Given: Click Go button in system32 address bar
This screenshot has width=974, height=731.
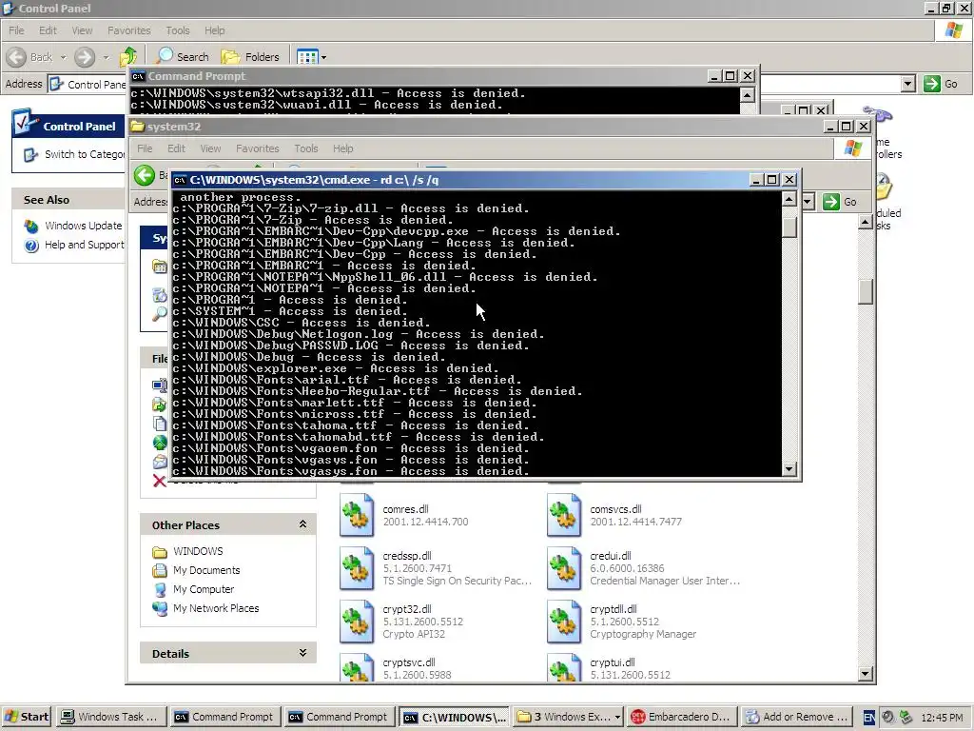Looking at the screenshot, I should tap(840, 202).
